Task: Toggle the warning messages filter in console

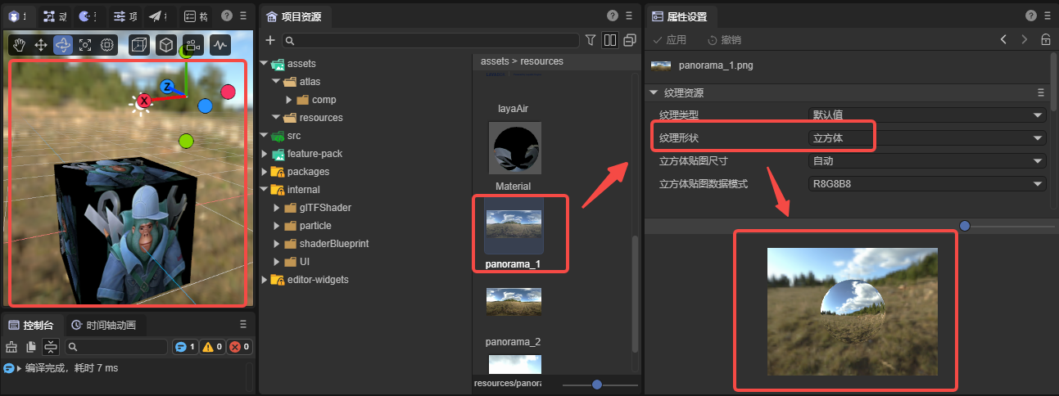Action: click(x=212, y=347)
